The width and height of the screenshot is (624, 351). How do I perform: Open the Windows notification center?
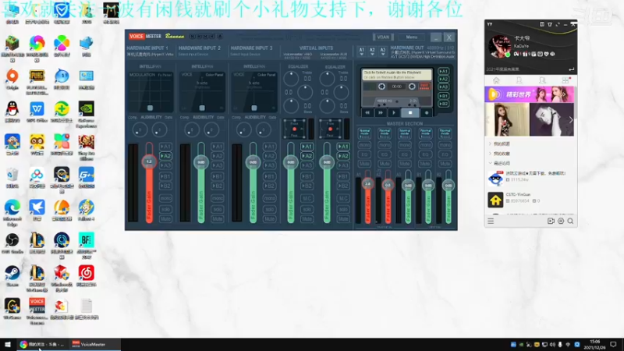tap(613, 345)
